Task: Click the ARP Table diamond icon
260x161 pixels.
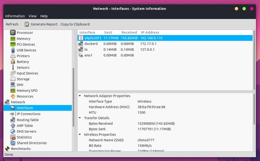Action: [13, 126]
